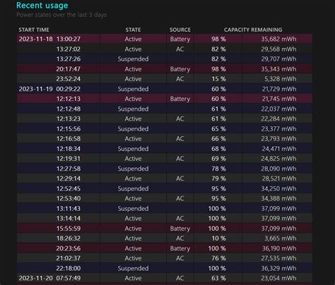The height and width of the screenshot is (285, 335).
Task: Select the 10 % capacity cell
Action: tap(218, 238)
